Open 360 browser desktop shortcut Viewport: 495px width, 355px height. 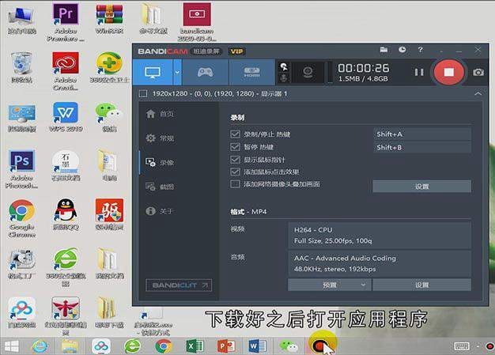coord(66,267)
